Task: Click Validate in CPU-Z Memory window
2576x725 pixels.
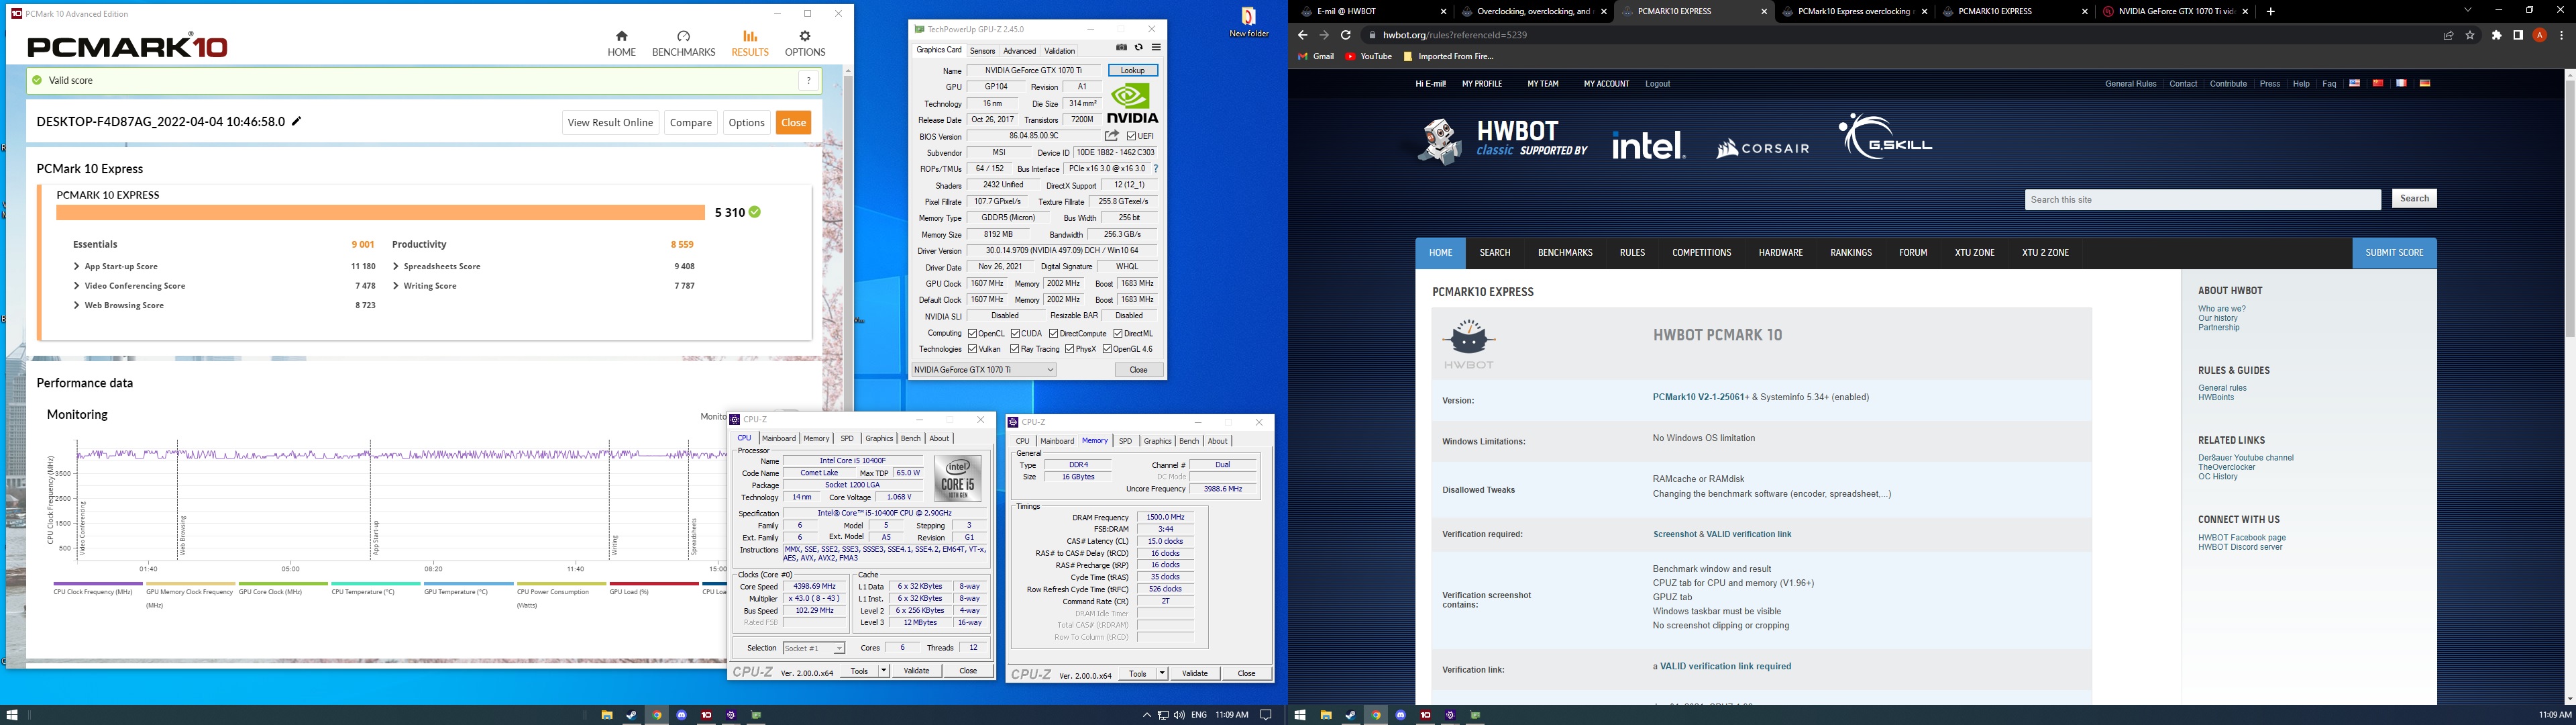Action: [x=1195, y=674]
